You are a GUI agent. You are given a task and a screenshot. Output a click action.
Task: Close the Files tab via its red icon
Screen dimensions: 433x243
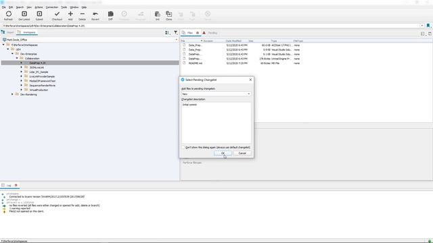pyautogui.click(x=198, y=33)
